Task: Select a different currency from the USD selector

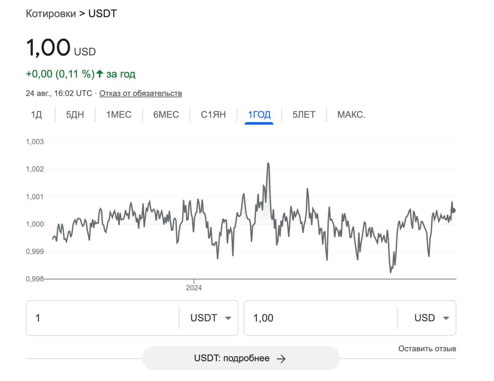Action: 430,318
